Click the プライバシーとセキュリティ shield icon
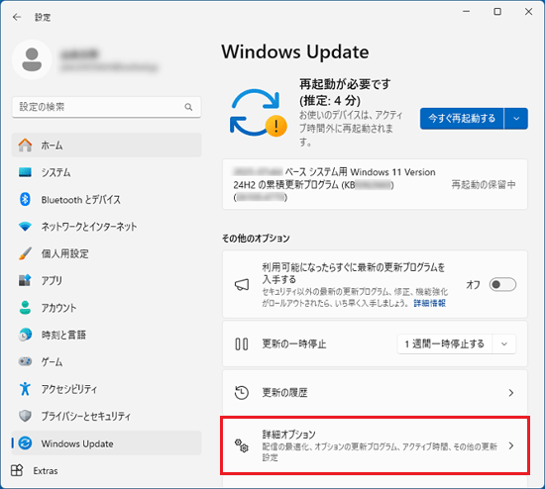 pyautogui.click(x=25, y=416)
